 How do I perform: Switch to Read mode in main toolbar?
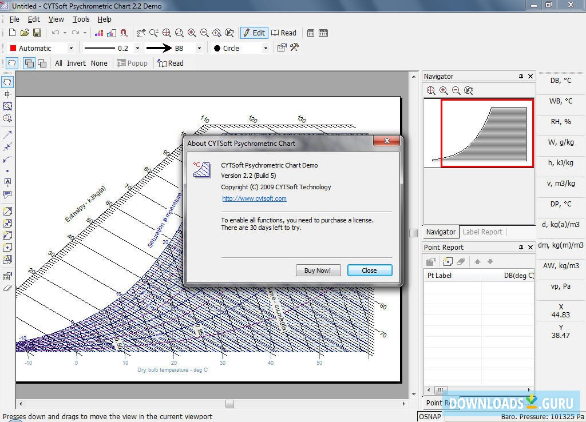284,33
